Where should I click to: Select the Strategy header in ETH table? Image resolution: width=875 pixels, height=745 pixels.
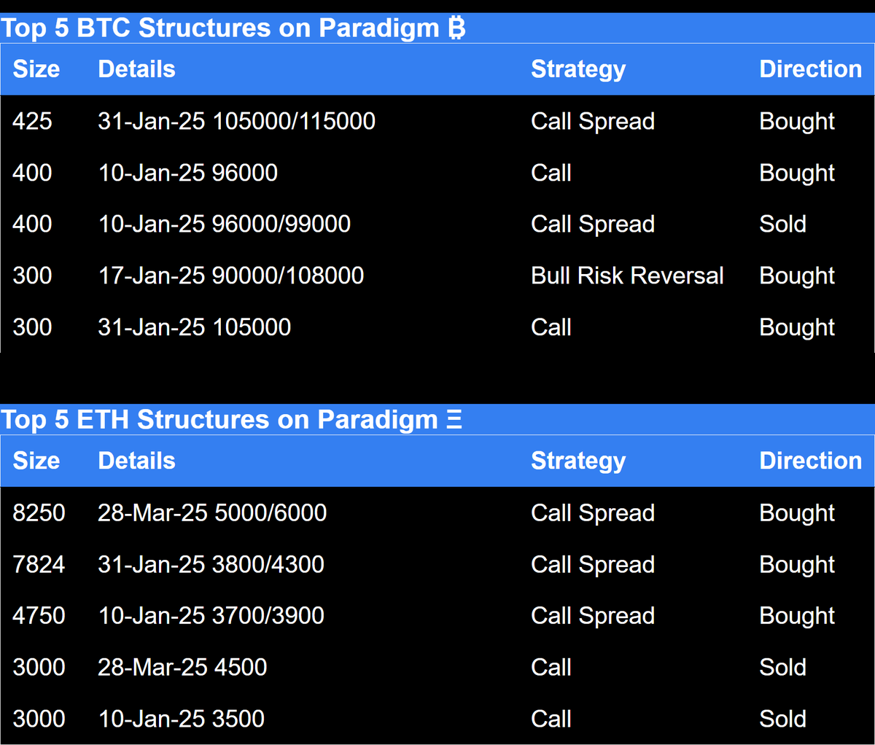tap(578, 461)
